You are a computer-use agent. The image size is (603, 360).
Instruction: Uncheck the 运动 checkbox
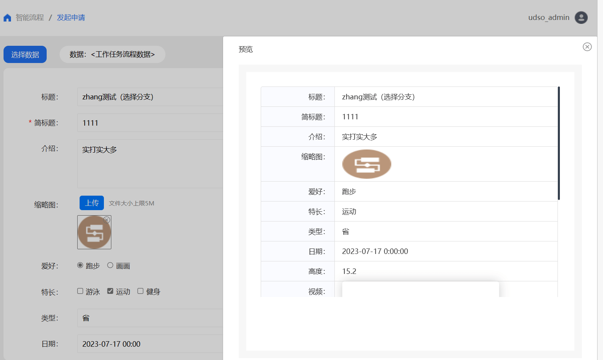(x=110, y=291)
